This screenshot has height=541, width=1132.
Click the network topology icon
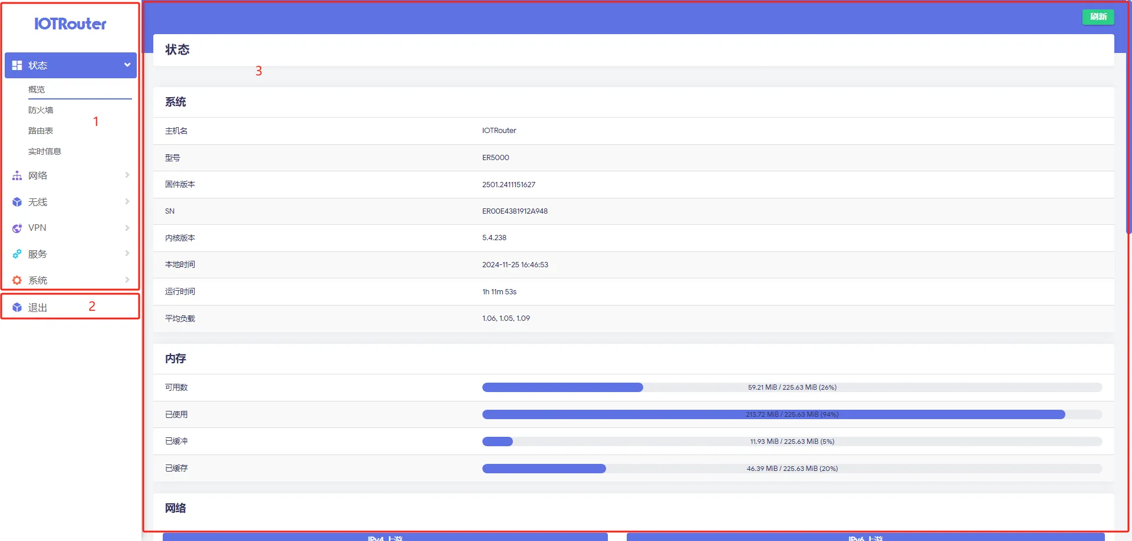[17, 176]
